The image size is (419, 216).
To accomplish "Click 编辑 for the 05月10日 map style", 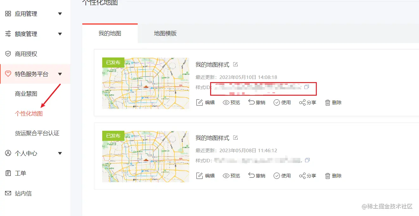I will coord(206,103).
